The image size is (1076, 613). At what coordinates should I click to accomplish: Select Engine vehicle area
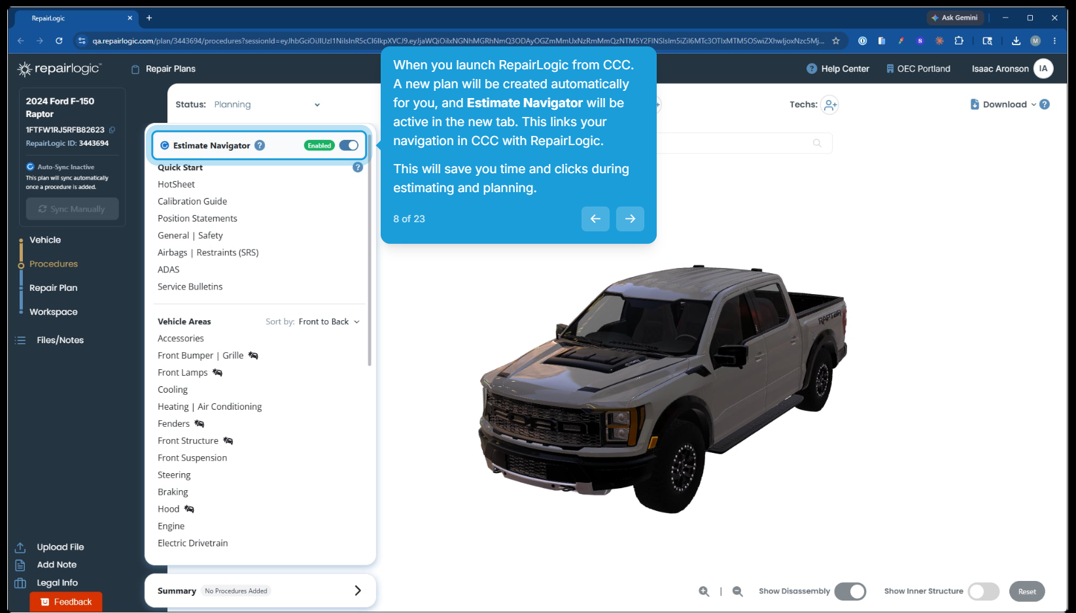click(171, 526)
